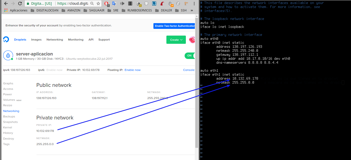351x160 pixels.
Task: Click the speaker audio extension icon
Action: point(122,3)
